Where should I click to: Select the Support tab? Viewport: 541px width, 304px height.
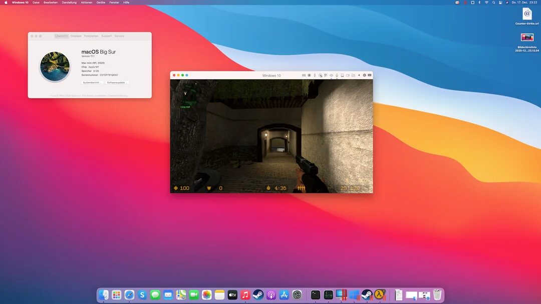tap(106, 36)
